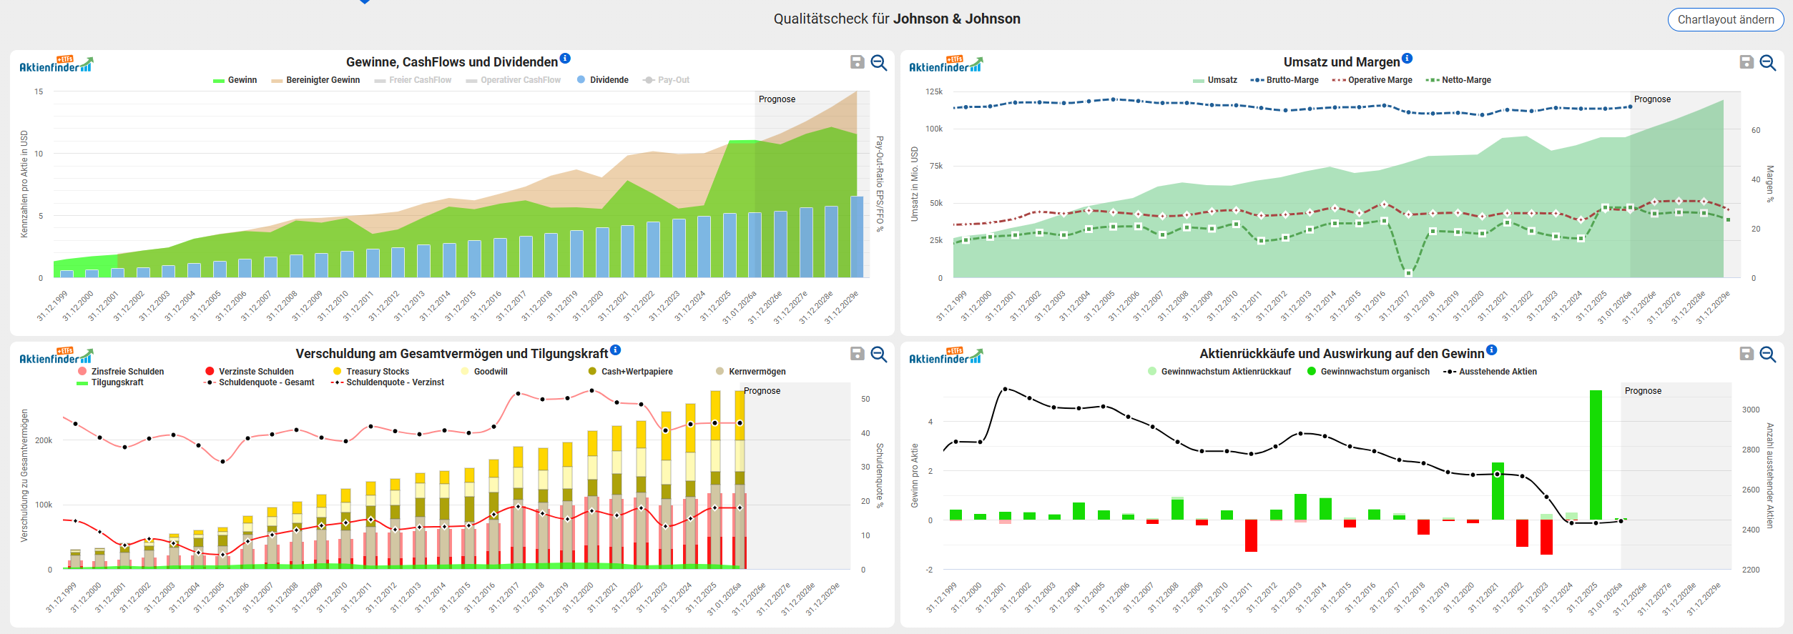Screen dimensions: 1793x634
Task: Click the Chartlayout ändern button
Action: [1725, 19]
